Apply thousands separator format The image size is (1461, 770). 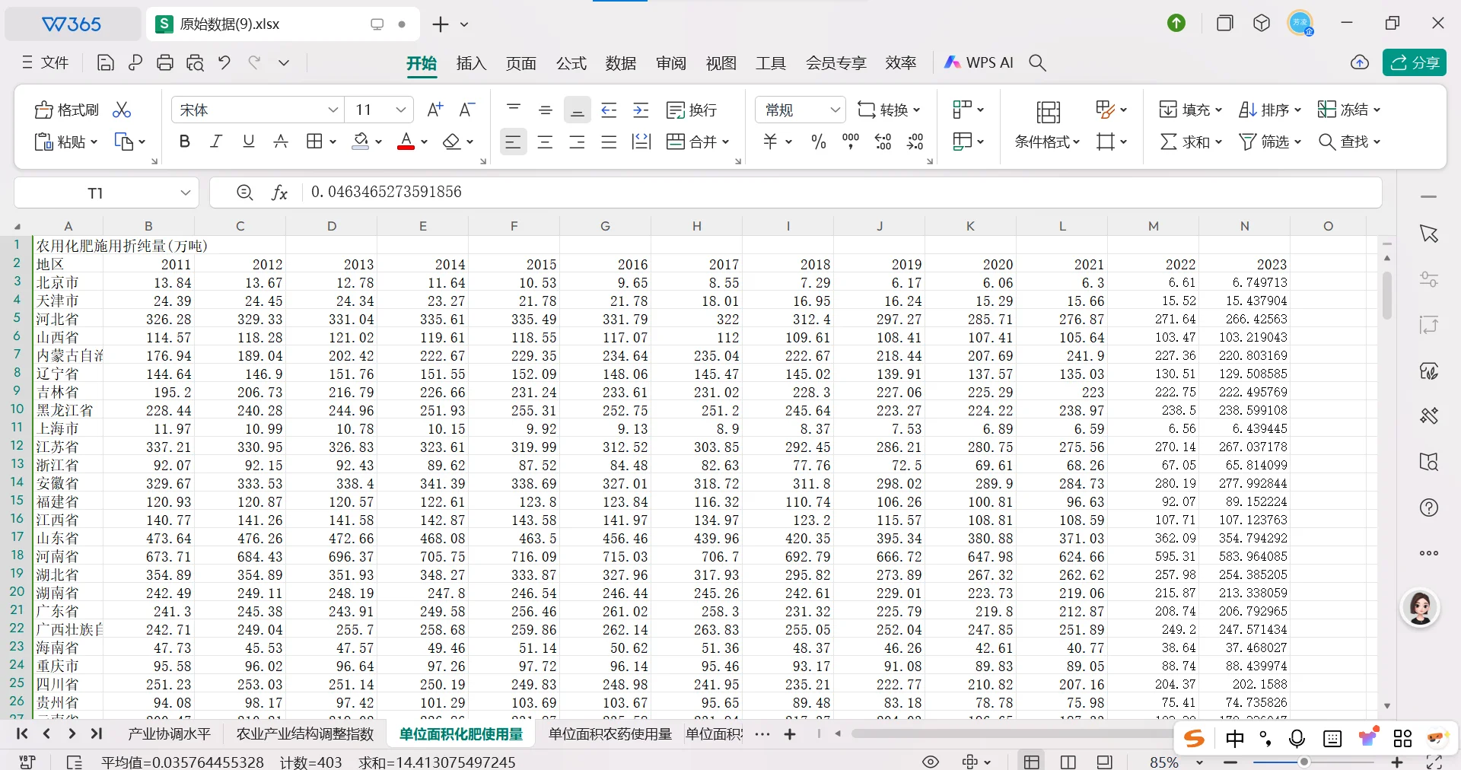(x=851, y=142)
